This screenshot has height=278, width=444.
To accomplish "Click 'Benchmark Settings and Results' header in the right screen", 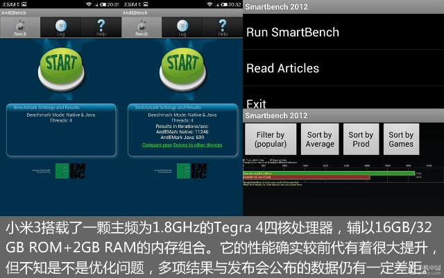I will tap(168, 108).
